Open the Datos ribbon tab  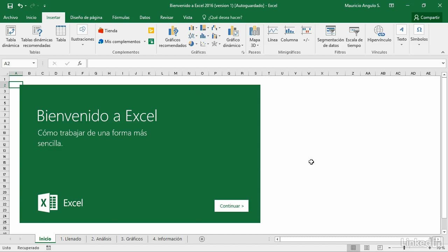145,17
